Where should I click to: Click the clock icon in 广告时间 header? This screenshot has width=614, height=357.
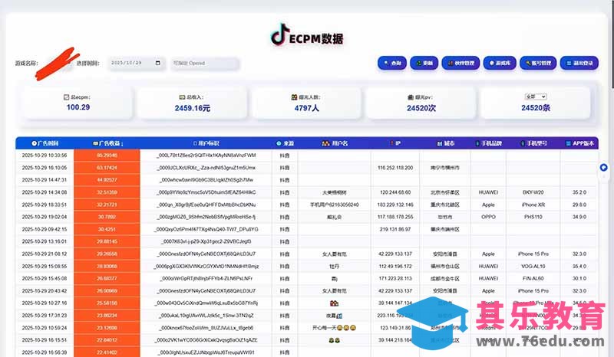point(34,143)
